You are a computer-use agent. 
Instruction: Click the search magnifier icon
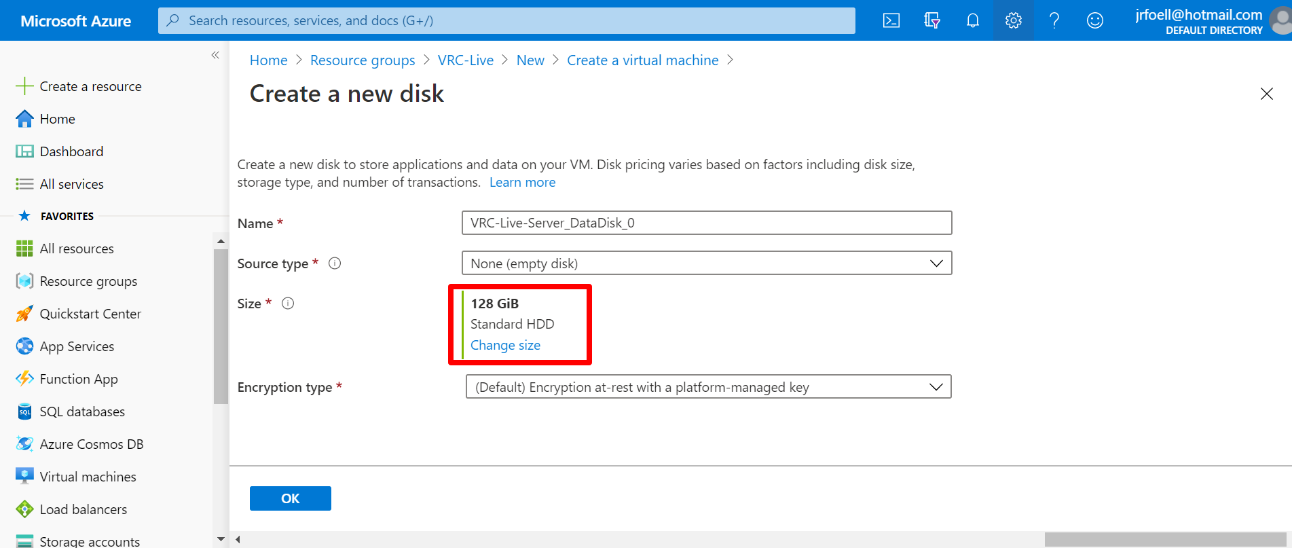(173, 20)
